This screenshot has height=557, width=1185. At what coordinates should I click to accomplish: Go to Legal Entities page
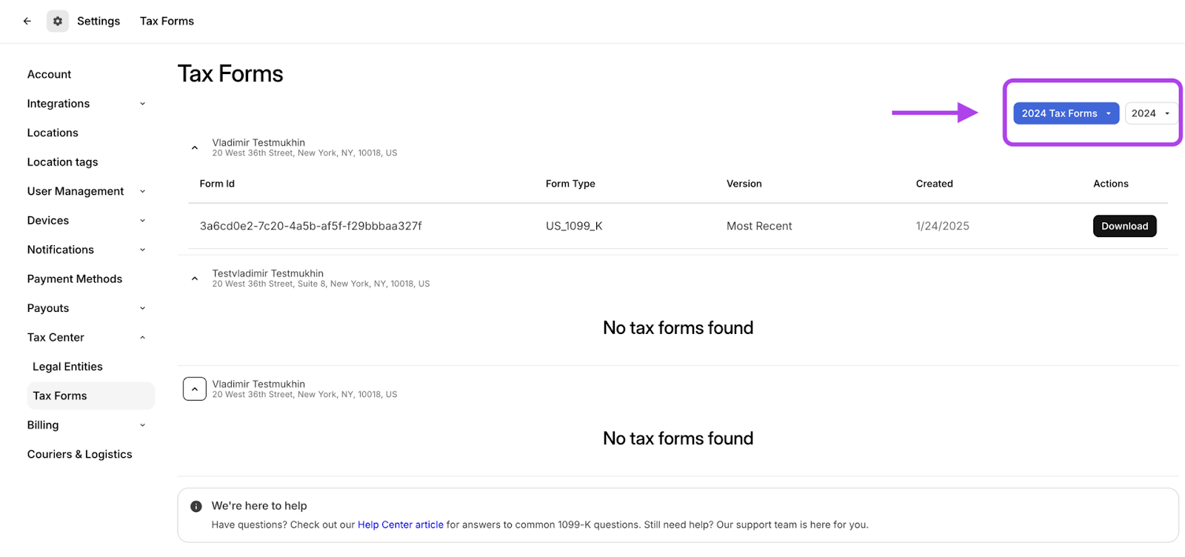click(x=67, y=367)
